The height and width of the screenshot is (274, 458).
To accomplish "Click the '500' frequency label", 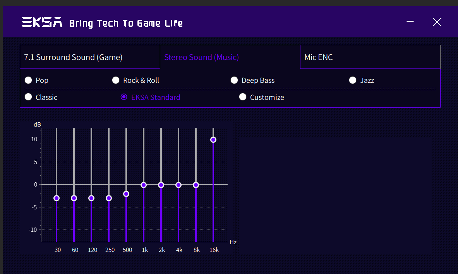I will coord(127,250).
